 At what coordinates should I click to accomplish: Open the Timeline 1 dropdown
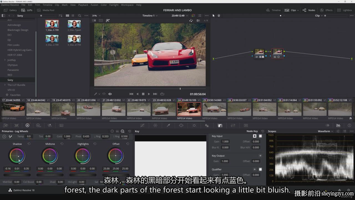coord(150,16)
